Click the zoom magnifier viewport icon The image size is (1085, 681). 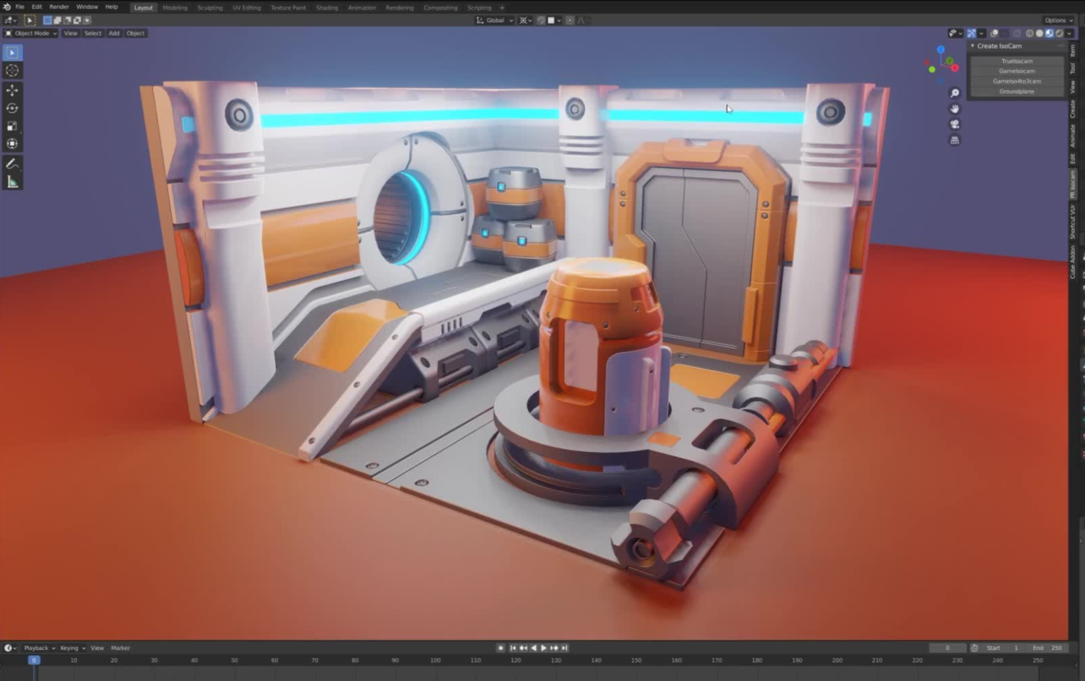[955, 93]
